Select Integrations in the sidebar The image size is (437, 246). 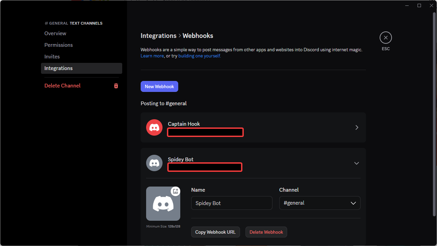point(82,68)
